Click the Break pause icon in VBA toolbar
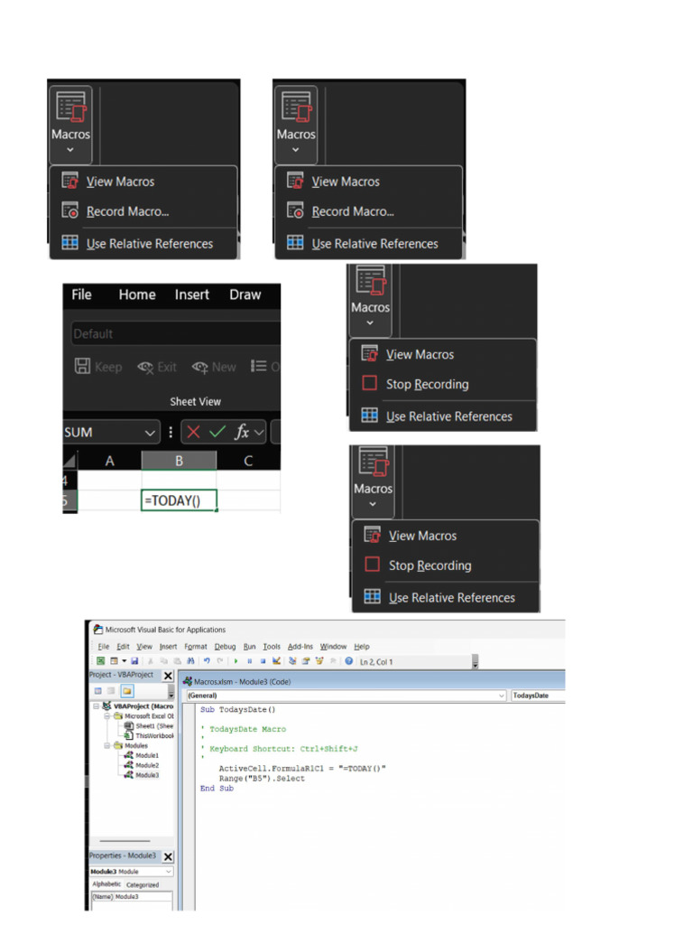 [249, 660]
